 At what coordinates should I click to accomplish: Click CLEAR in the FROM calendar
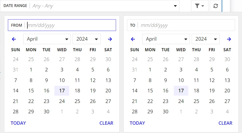coord(106,123)
